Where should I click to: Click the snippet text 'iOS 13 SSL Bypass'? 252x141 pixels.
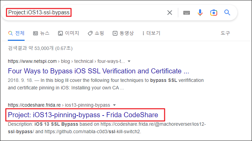56,124
